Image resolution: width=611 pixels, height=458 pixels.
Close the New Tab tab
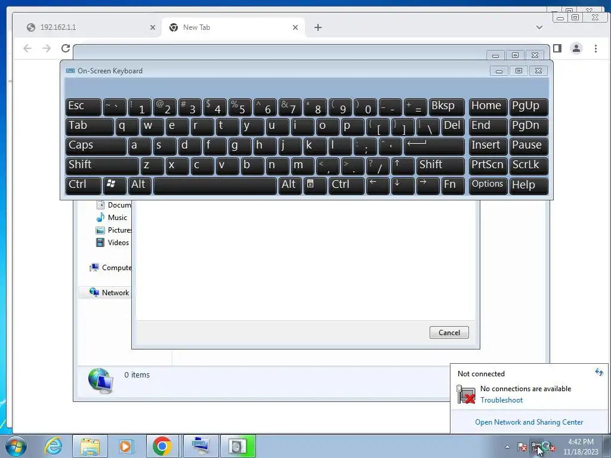point(295,27)
